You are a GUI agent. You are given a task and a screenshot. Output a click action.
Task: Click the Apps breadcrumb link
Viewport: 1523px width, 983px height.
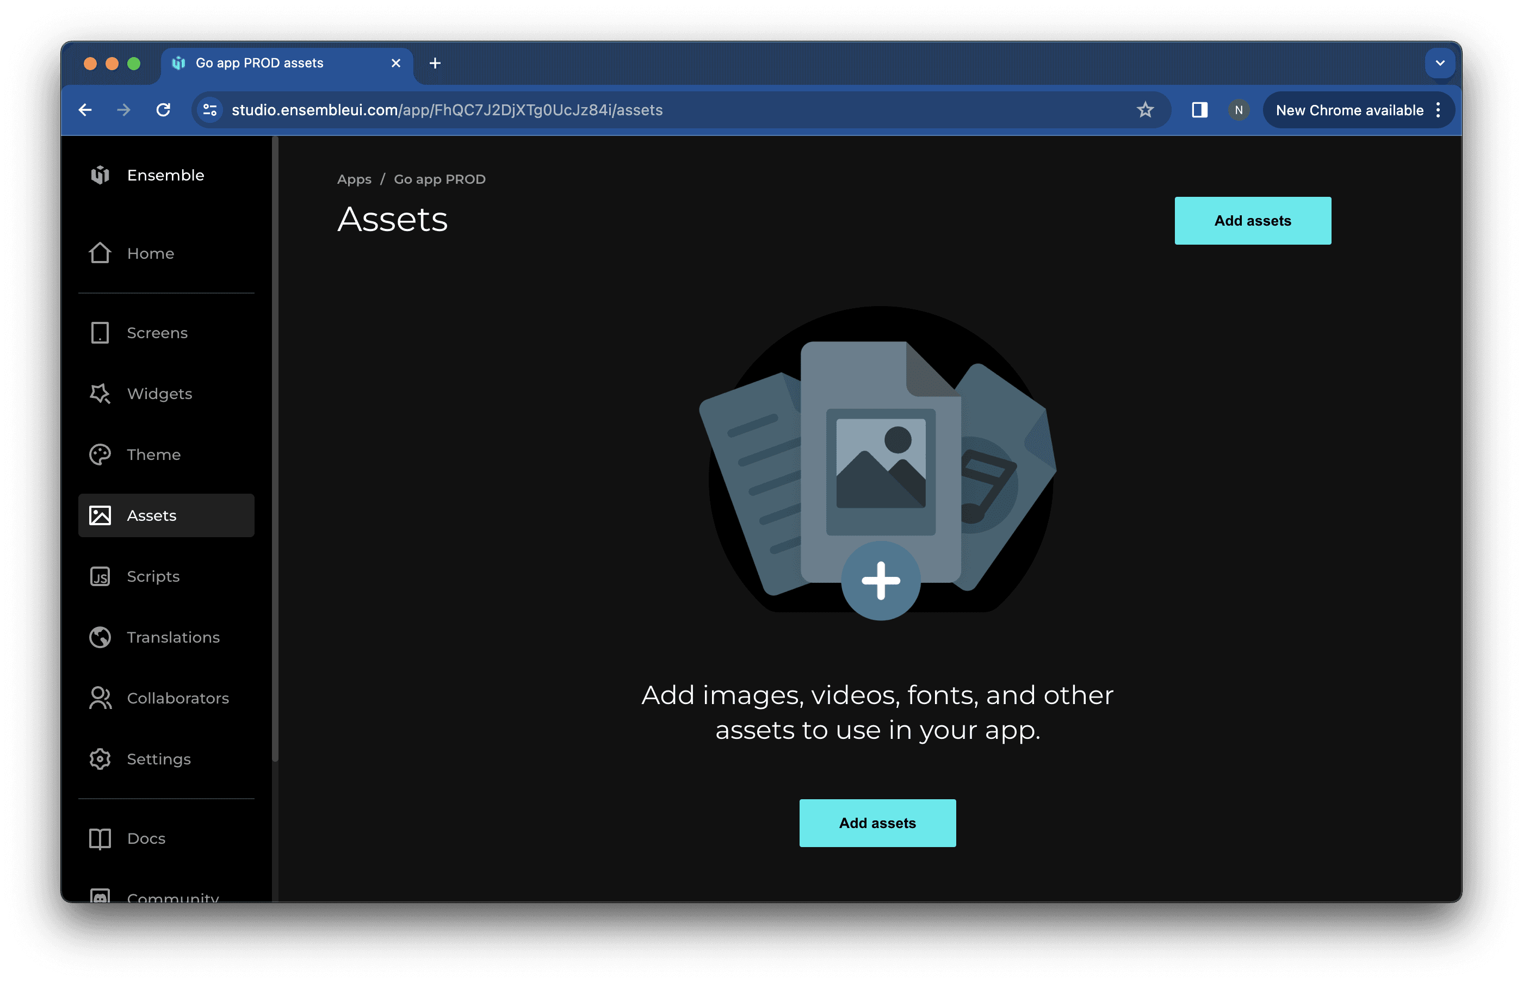pyautogui.click(x=354, y=179)
